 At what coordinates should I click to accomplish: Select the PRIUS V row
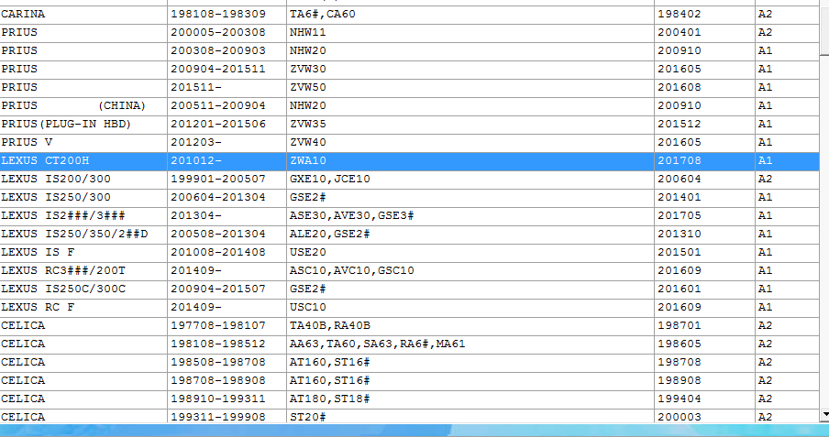pyautogui.click(x=410, y=142)
